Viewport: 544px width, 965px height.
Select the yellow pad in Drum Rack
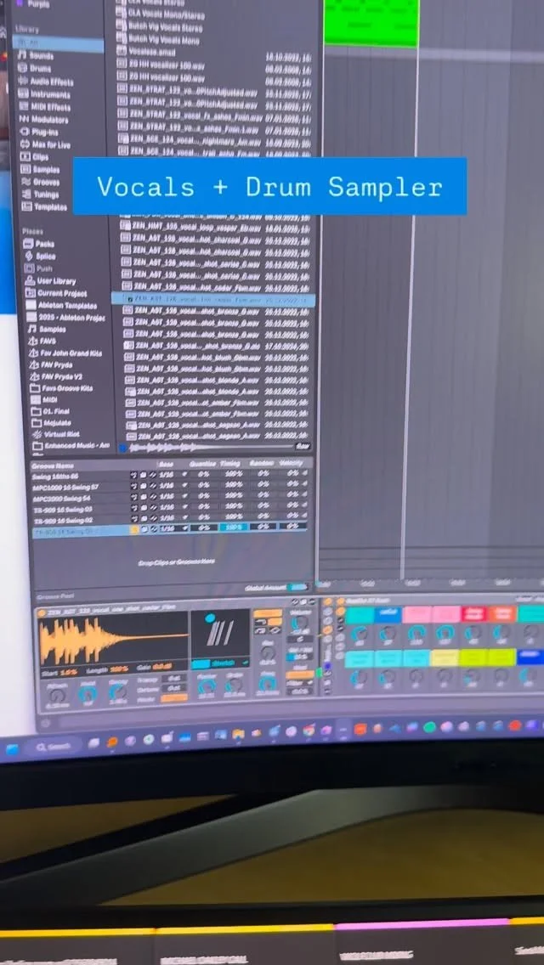pos(445,657)
